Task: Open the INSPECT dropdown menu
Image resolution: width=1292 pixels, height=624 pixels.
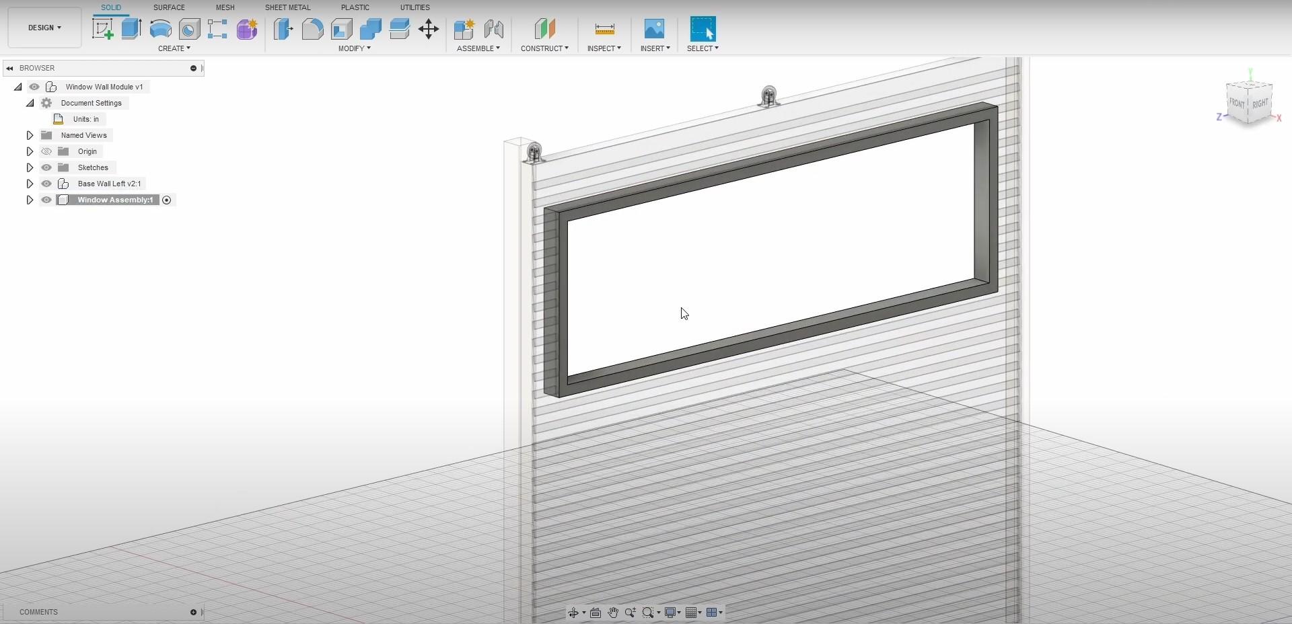Action: pyautogui.click(x=604, y=48)
